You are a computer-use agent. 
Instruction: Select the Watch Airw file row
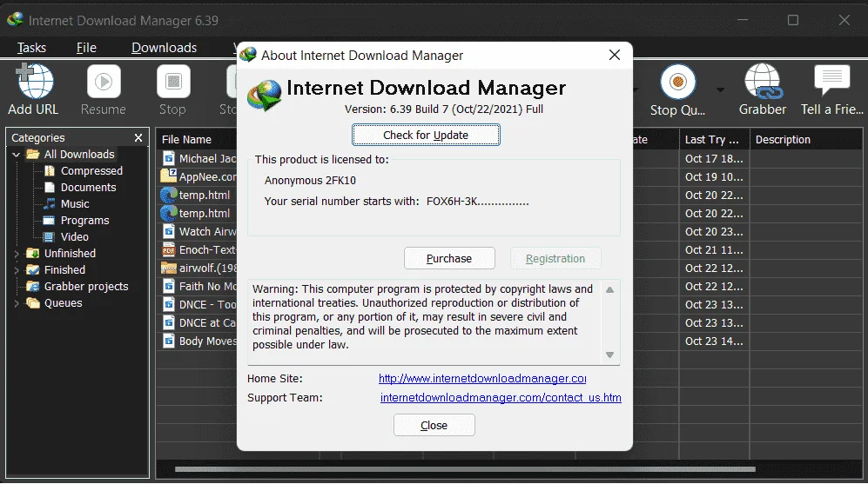click(x=207, y=231)
